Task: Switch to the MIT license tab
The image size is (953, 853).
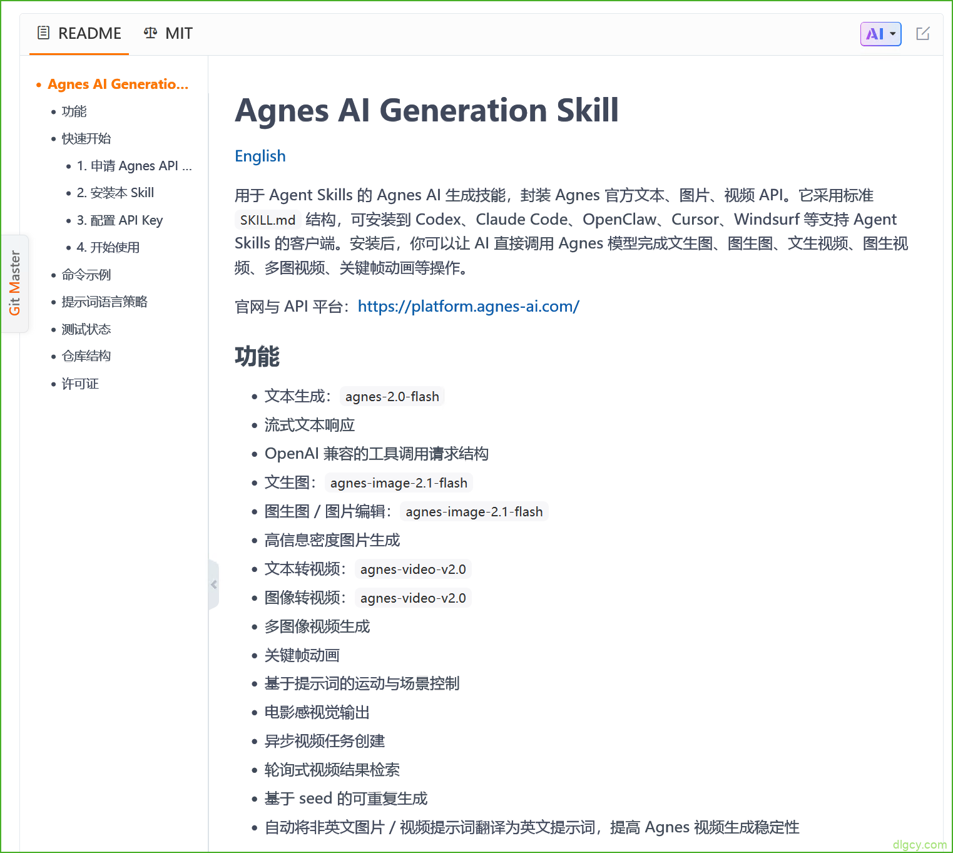Action: click(x=168, y=33)
